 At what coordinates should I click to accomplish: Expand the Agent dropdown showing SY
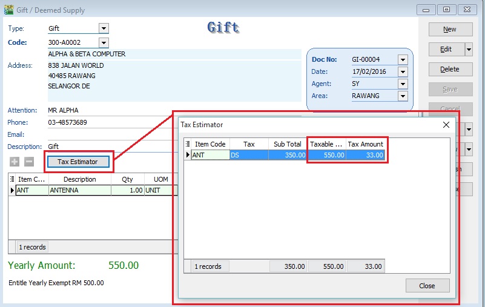point(403,84)
